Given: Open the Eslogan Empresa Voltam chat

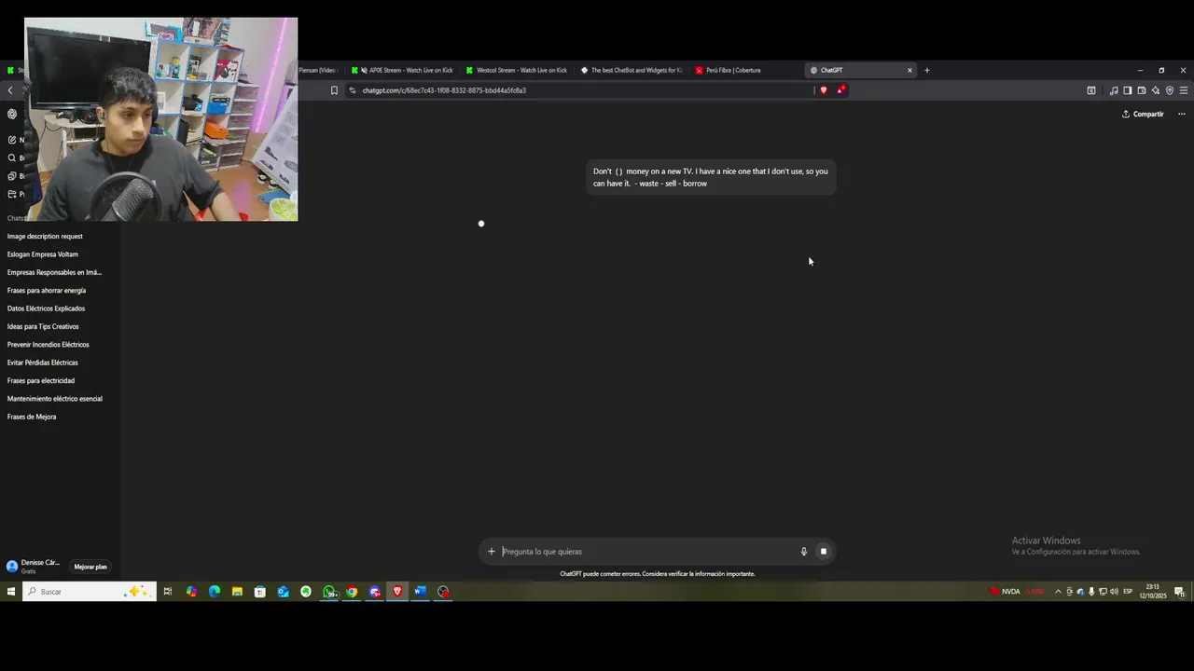Looking at the screenshot, I should tap(43, 254).
